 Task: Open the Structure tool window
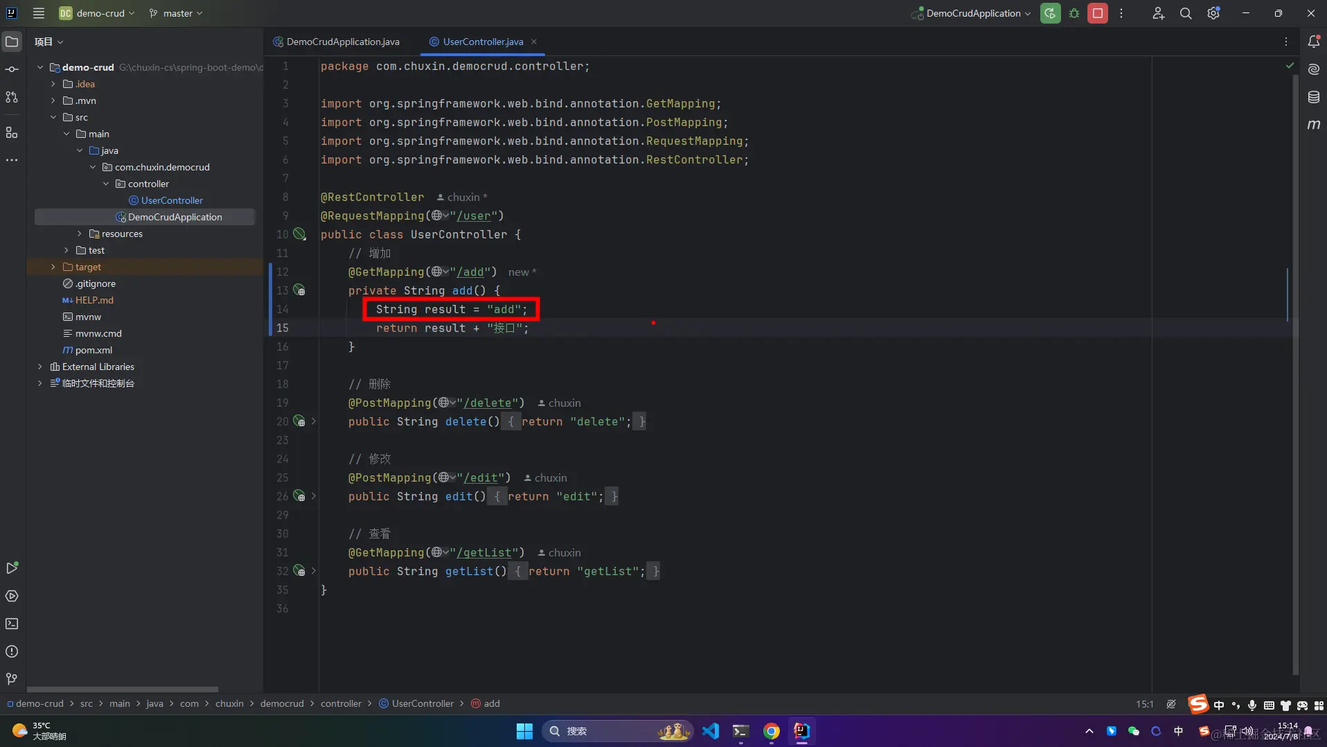click(12, 132)
